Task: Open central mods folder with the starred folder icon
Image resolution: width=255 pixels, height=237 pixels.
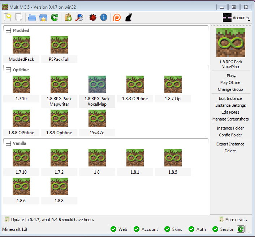Action: [x=44, y=17]
